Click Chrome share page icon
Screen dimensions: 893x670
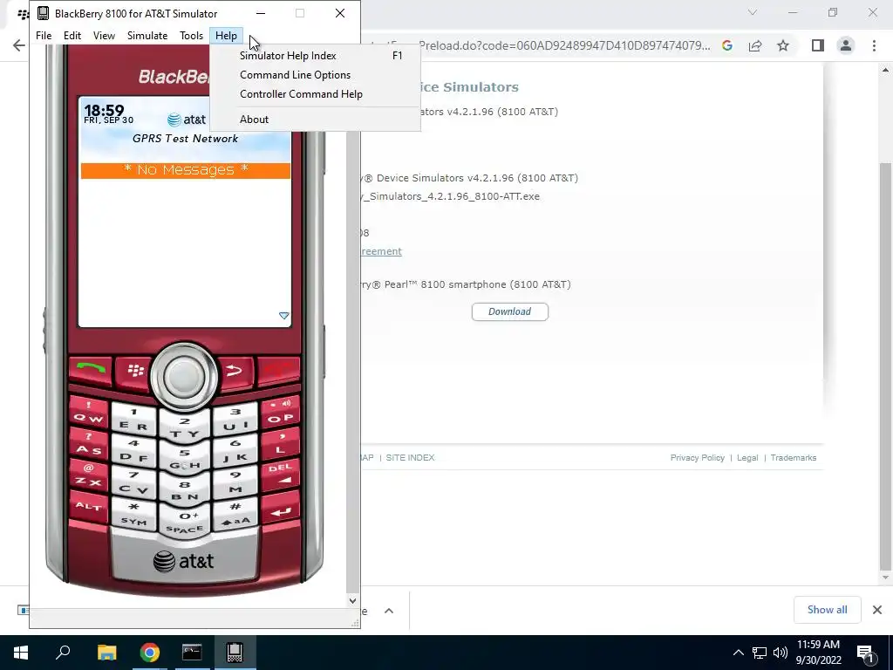tap(755, 45)
